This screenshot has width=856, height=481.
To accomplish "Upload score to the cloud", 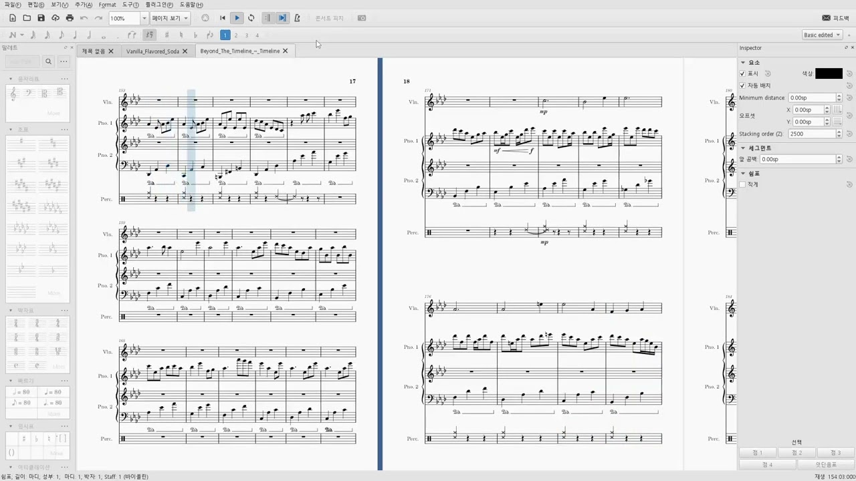I will (x=56, y=18).
